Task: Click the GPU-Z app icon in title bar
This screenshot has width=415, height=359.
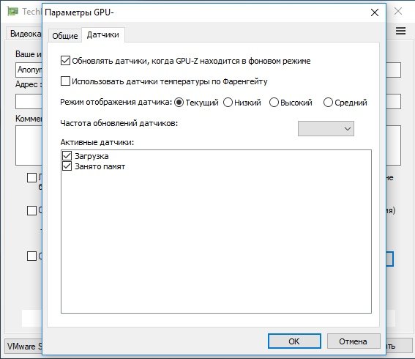Action: (x=12, y=12)
